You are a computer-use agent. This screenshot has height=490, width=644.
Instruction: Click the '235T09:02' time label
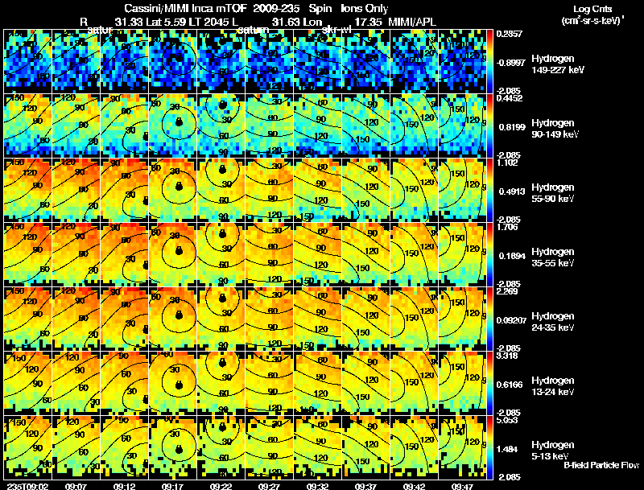click(x=27, y=486)
